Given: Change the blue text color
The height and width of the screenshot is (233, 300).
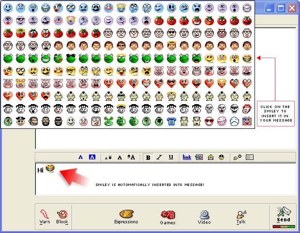Looking at the screenshot, I should click(81, 157).
